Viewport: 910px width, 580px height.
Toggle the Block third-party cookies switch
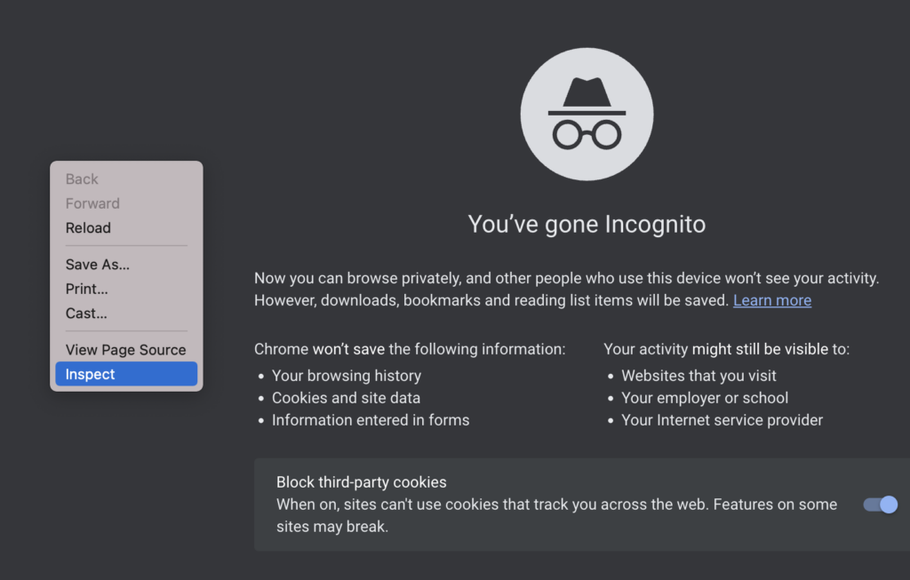pos(881,505)
